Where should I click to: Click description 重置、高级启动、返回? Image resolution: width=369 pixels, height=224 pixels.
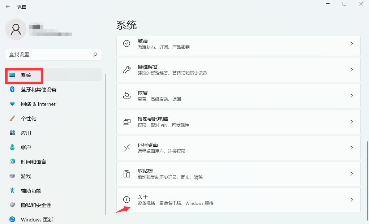click(x=159, y=99)
